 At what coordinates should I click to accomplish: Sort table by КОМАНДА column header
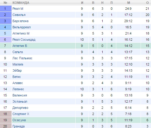(21, 3)
